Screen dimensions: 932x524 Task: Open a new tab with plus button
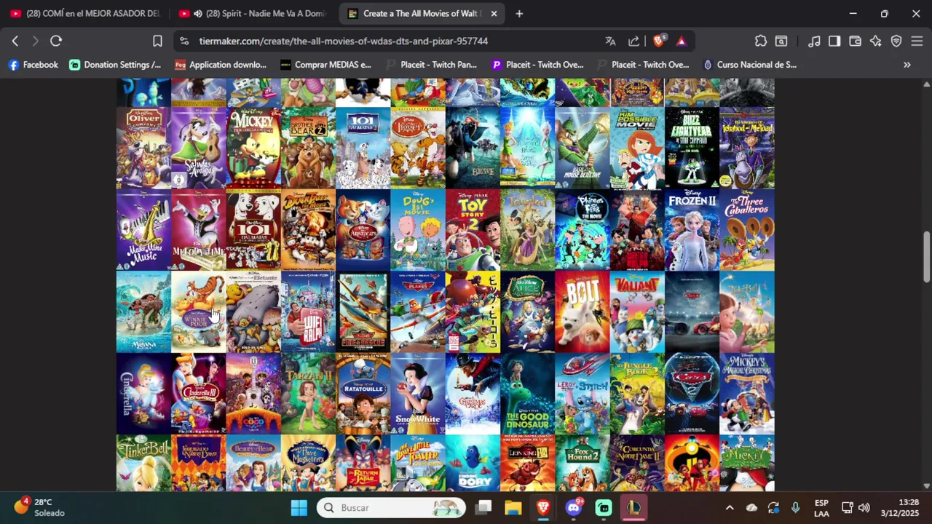point(519,13)
